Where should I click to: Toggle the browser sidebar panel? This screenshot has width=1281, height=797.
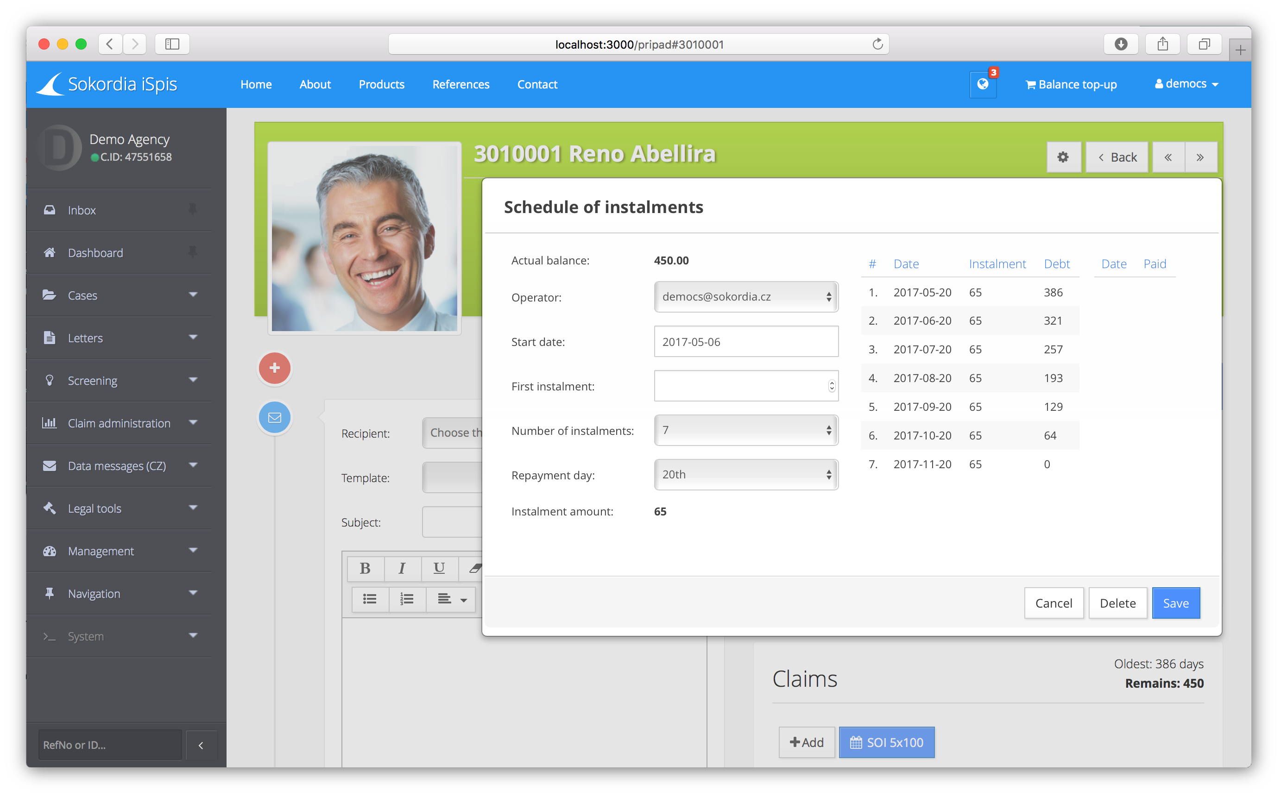172,44
